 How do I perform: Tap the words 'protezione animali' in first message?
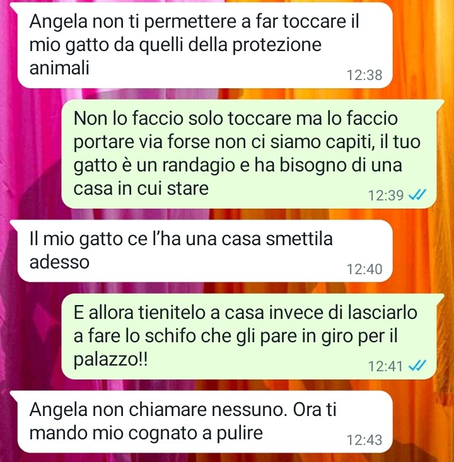pos(175,57)
